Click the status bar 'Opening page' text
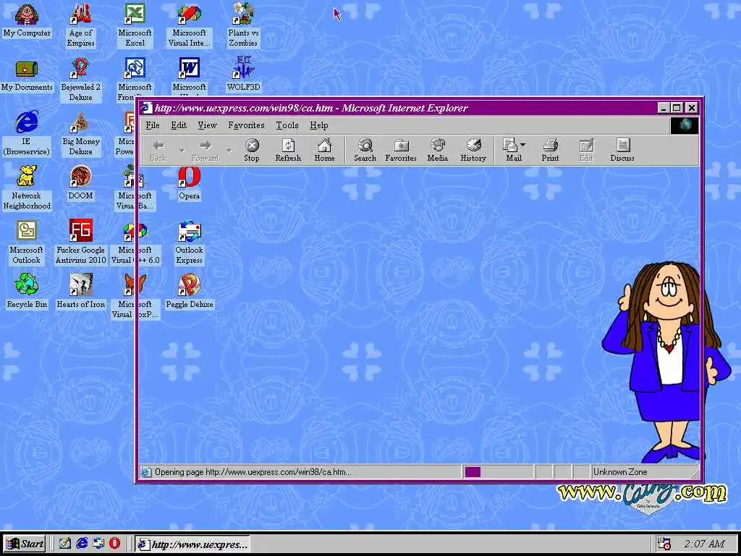This screenshot has width=741, height=556. pos(253,472)
